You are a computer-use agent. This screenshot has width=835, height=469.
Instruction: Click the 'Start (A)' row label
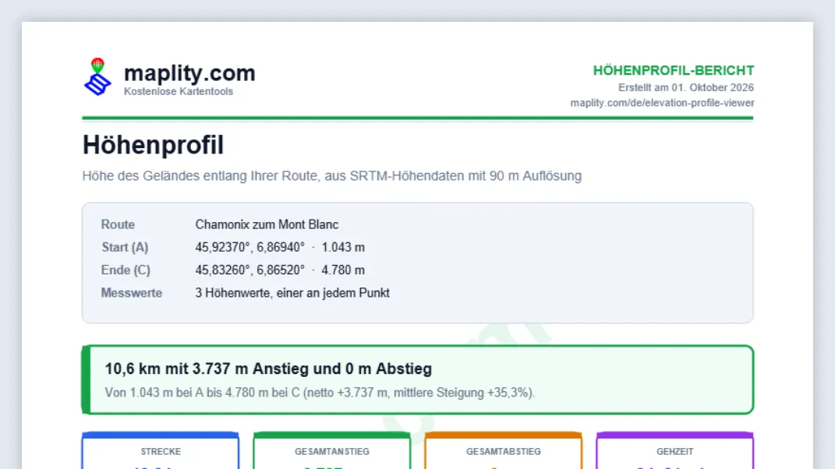pyautogui.click(x=126, y=248)
